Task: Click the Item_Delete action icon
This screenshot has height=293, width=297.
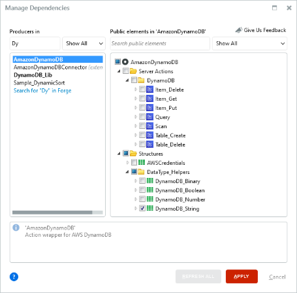Action: 149,90
